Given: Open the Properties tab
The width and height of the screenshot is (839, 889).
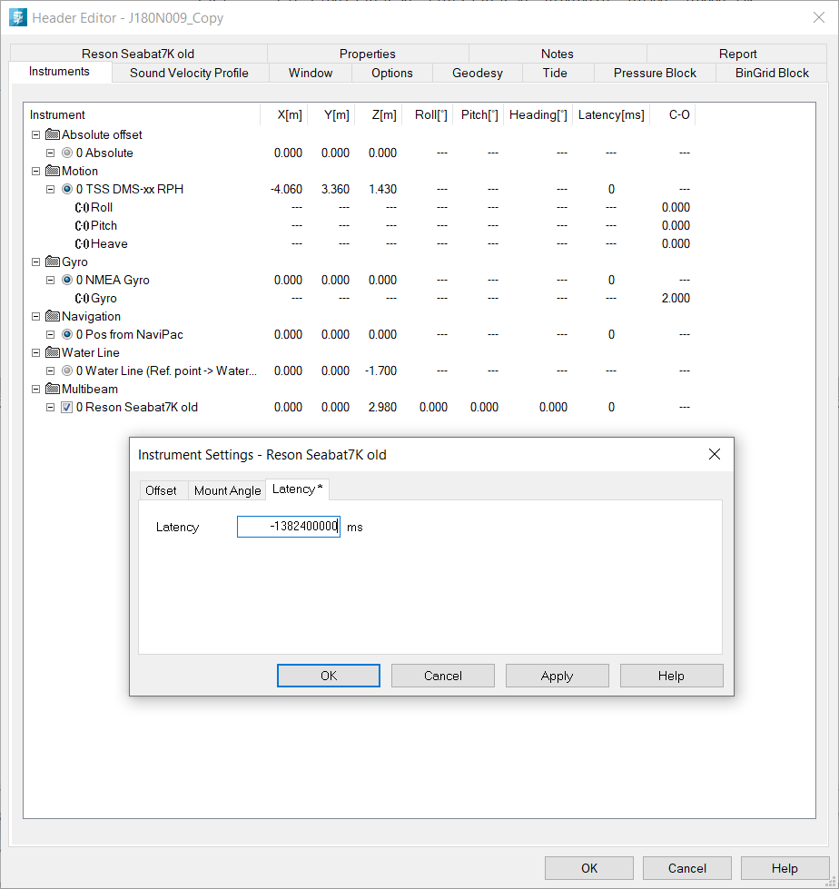Looking at the screenshot, I should pos(368,54).
